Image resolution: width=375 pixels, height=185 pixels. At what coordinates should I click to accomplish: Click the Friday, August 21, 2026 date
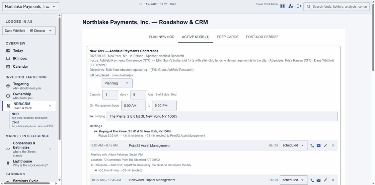tap(157, 4)
